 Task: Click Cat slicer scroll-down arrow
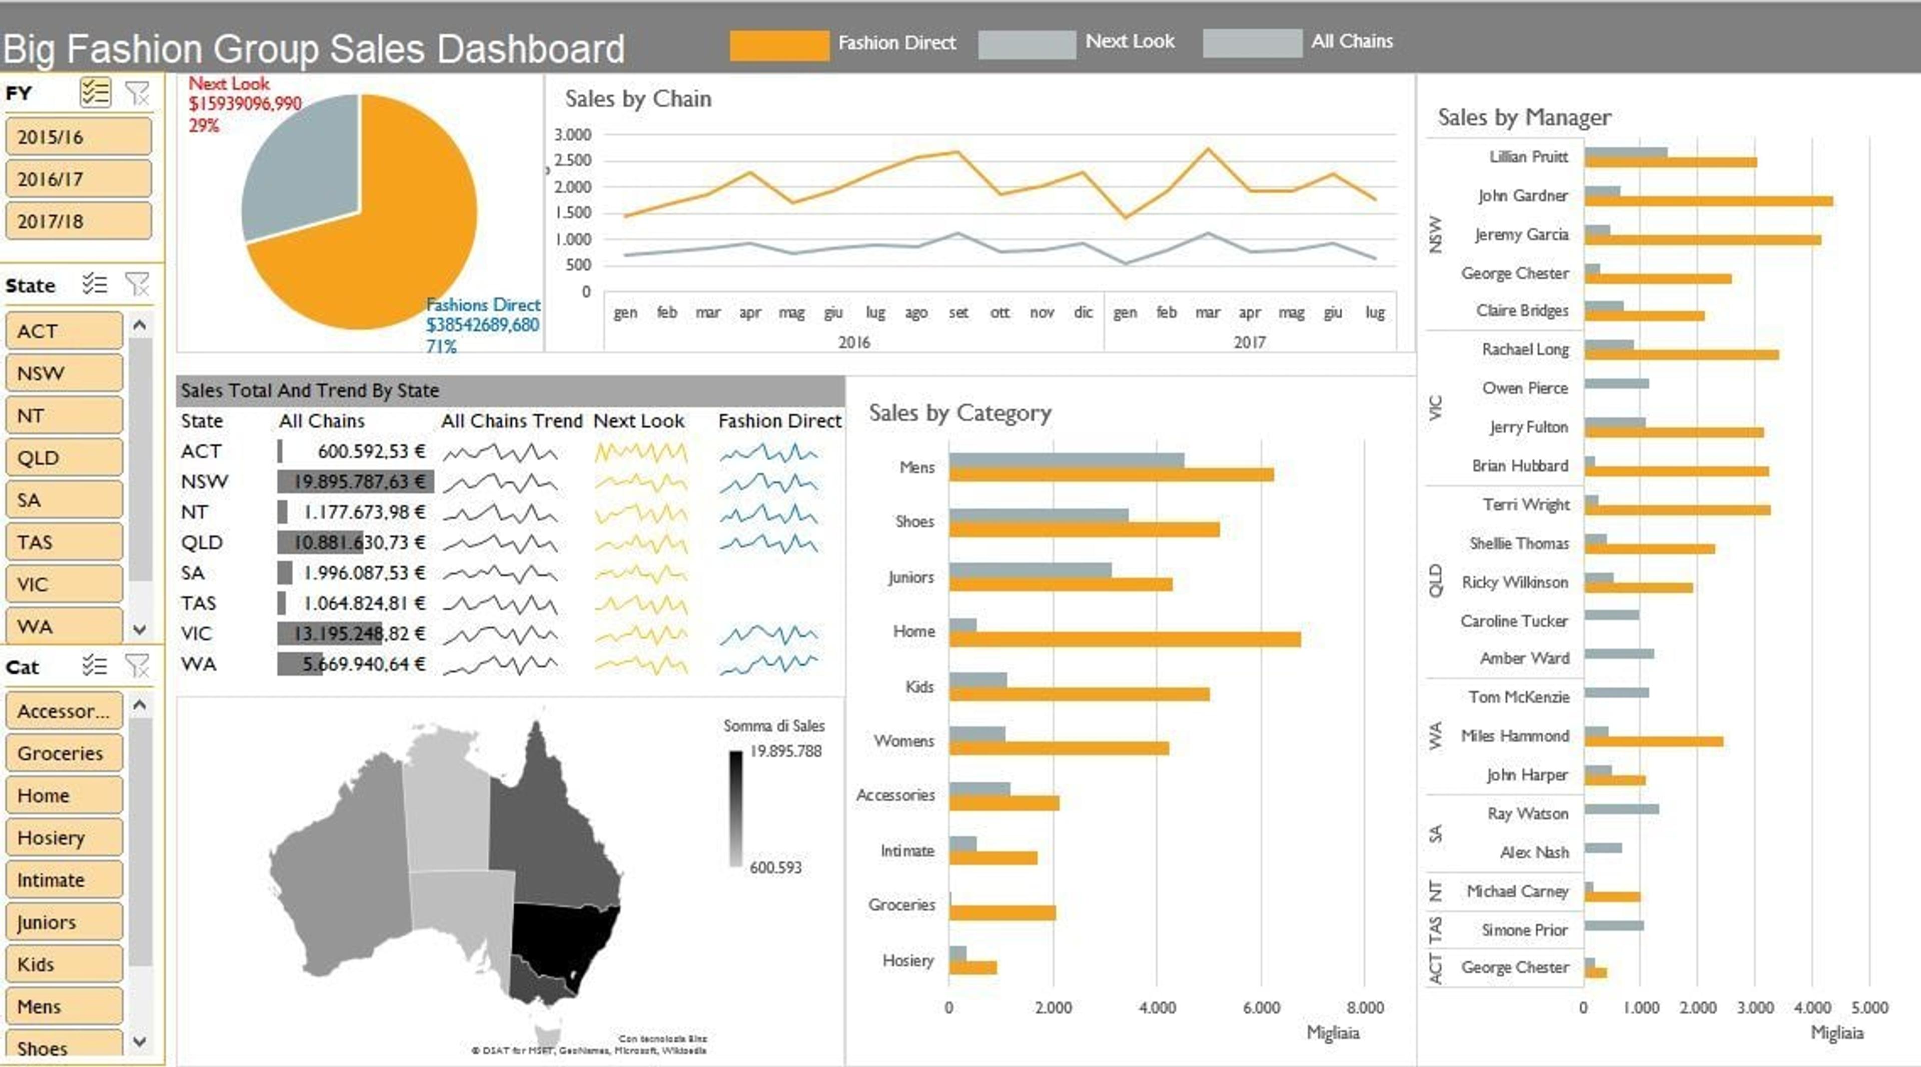tap(140, 1041)
